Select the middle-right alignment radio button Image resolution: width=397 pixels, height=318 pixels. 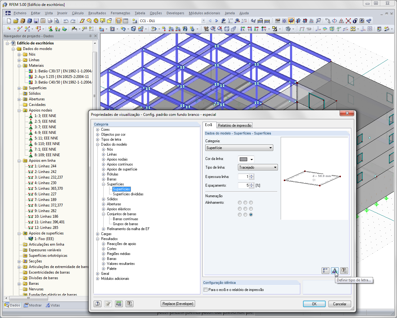pos(251,209)
